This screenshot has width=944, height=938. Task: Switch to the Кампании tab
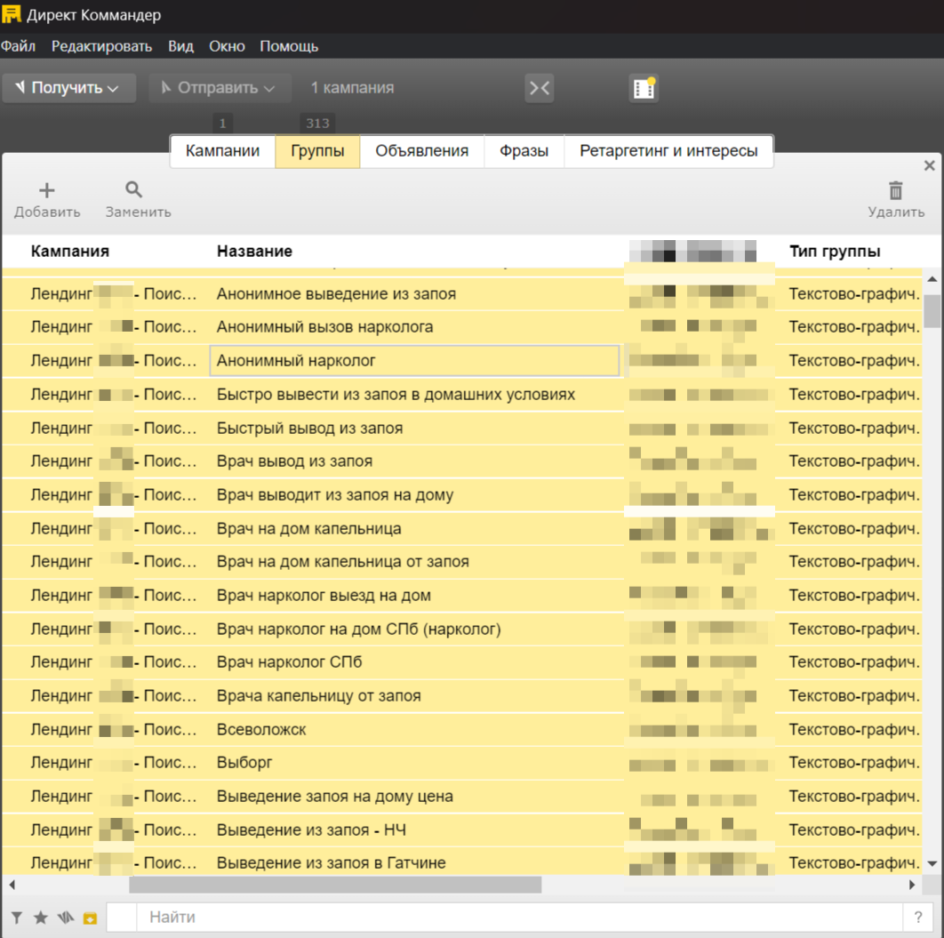point(223,151)
